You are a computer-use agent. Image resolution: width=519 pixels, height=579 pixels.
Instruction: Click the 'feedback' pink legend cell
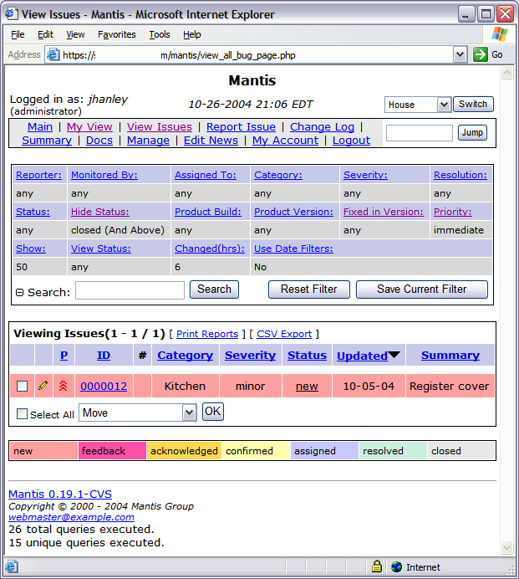click(x=112, y=450)
